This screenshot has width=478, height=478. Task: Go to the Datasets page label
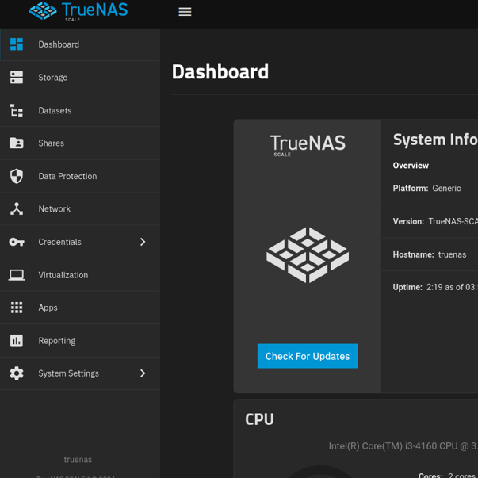pos(55,111)
